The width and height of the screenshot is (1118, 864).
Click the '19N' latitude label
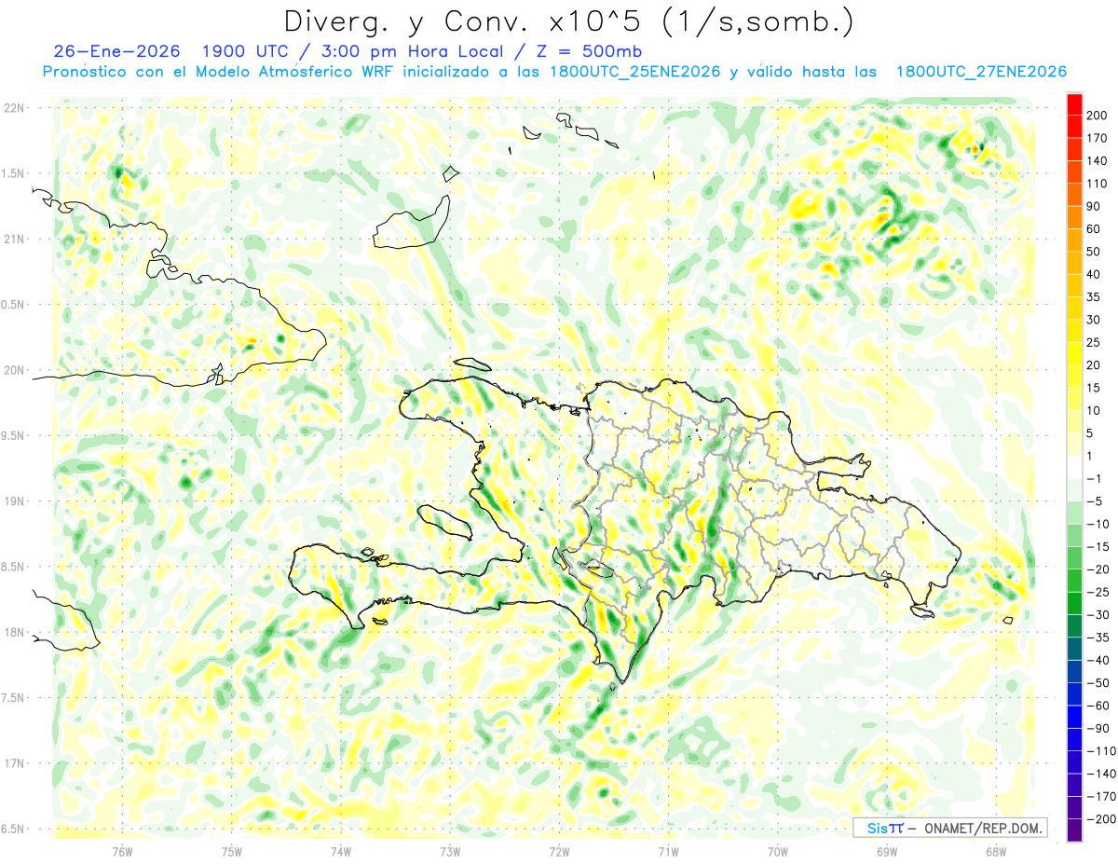(x=15, y=501)
